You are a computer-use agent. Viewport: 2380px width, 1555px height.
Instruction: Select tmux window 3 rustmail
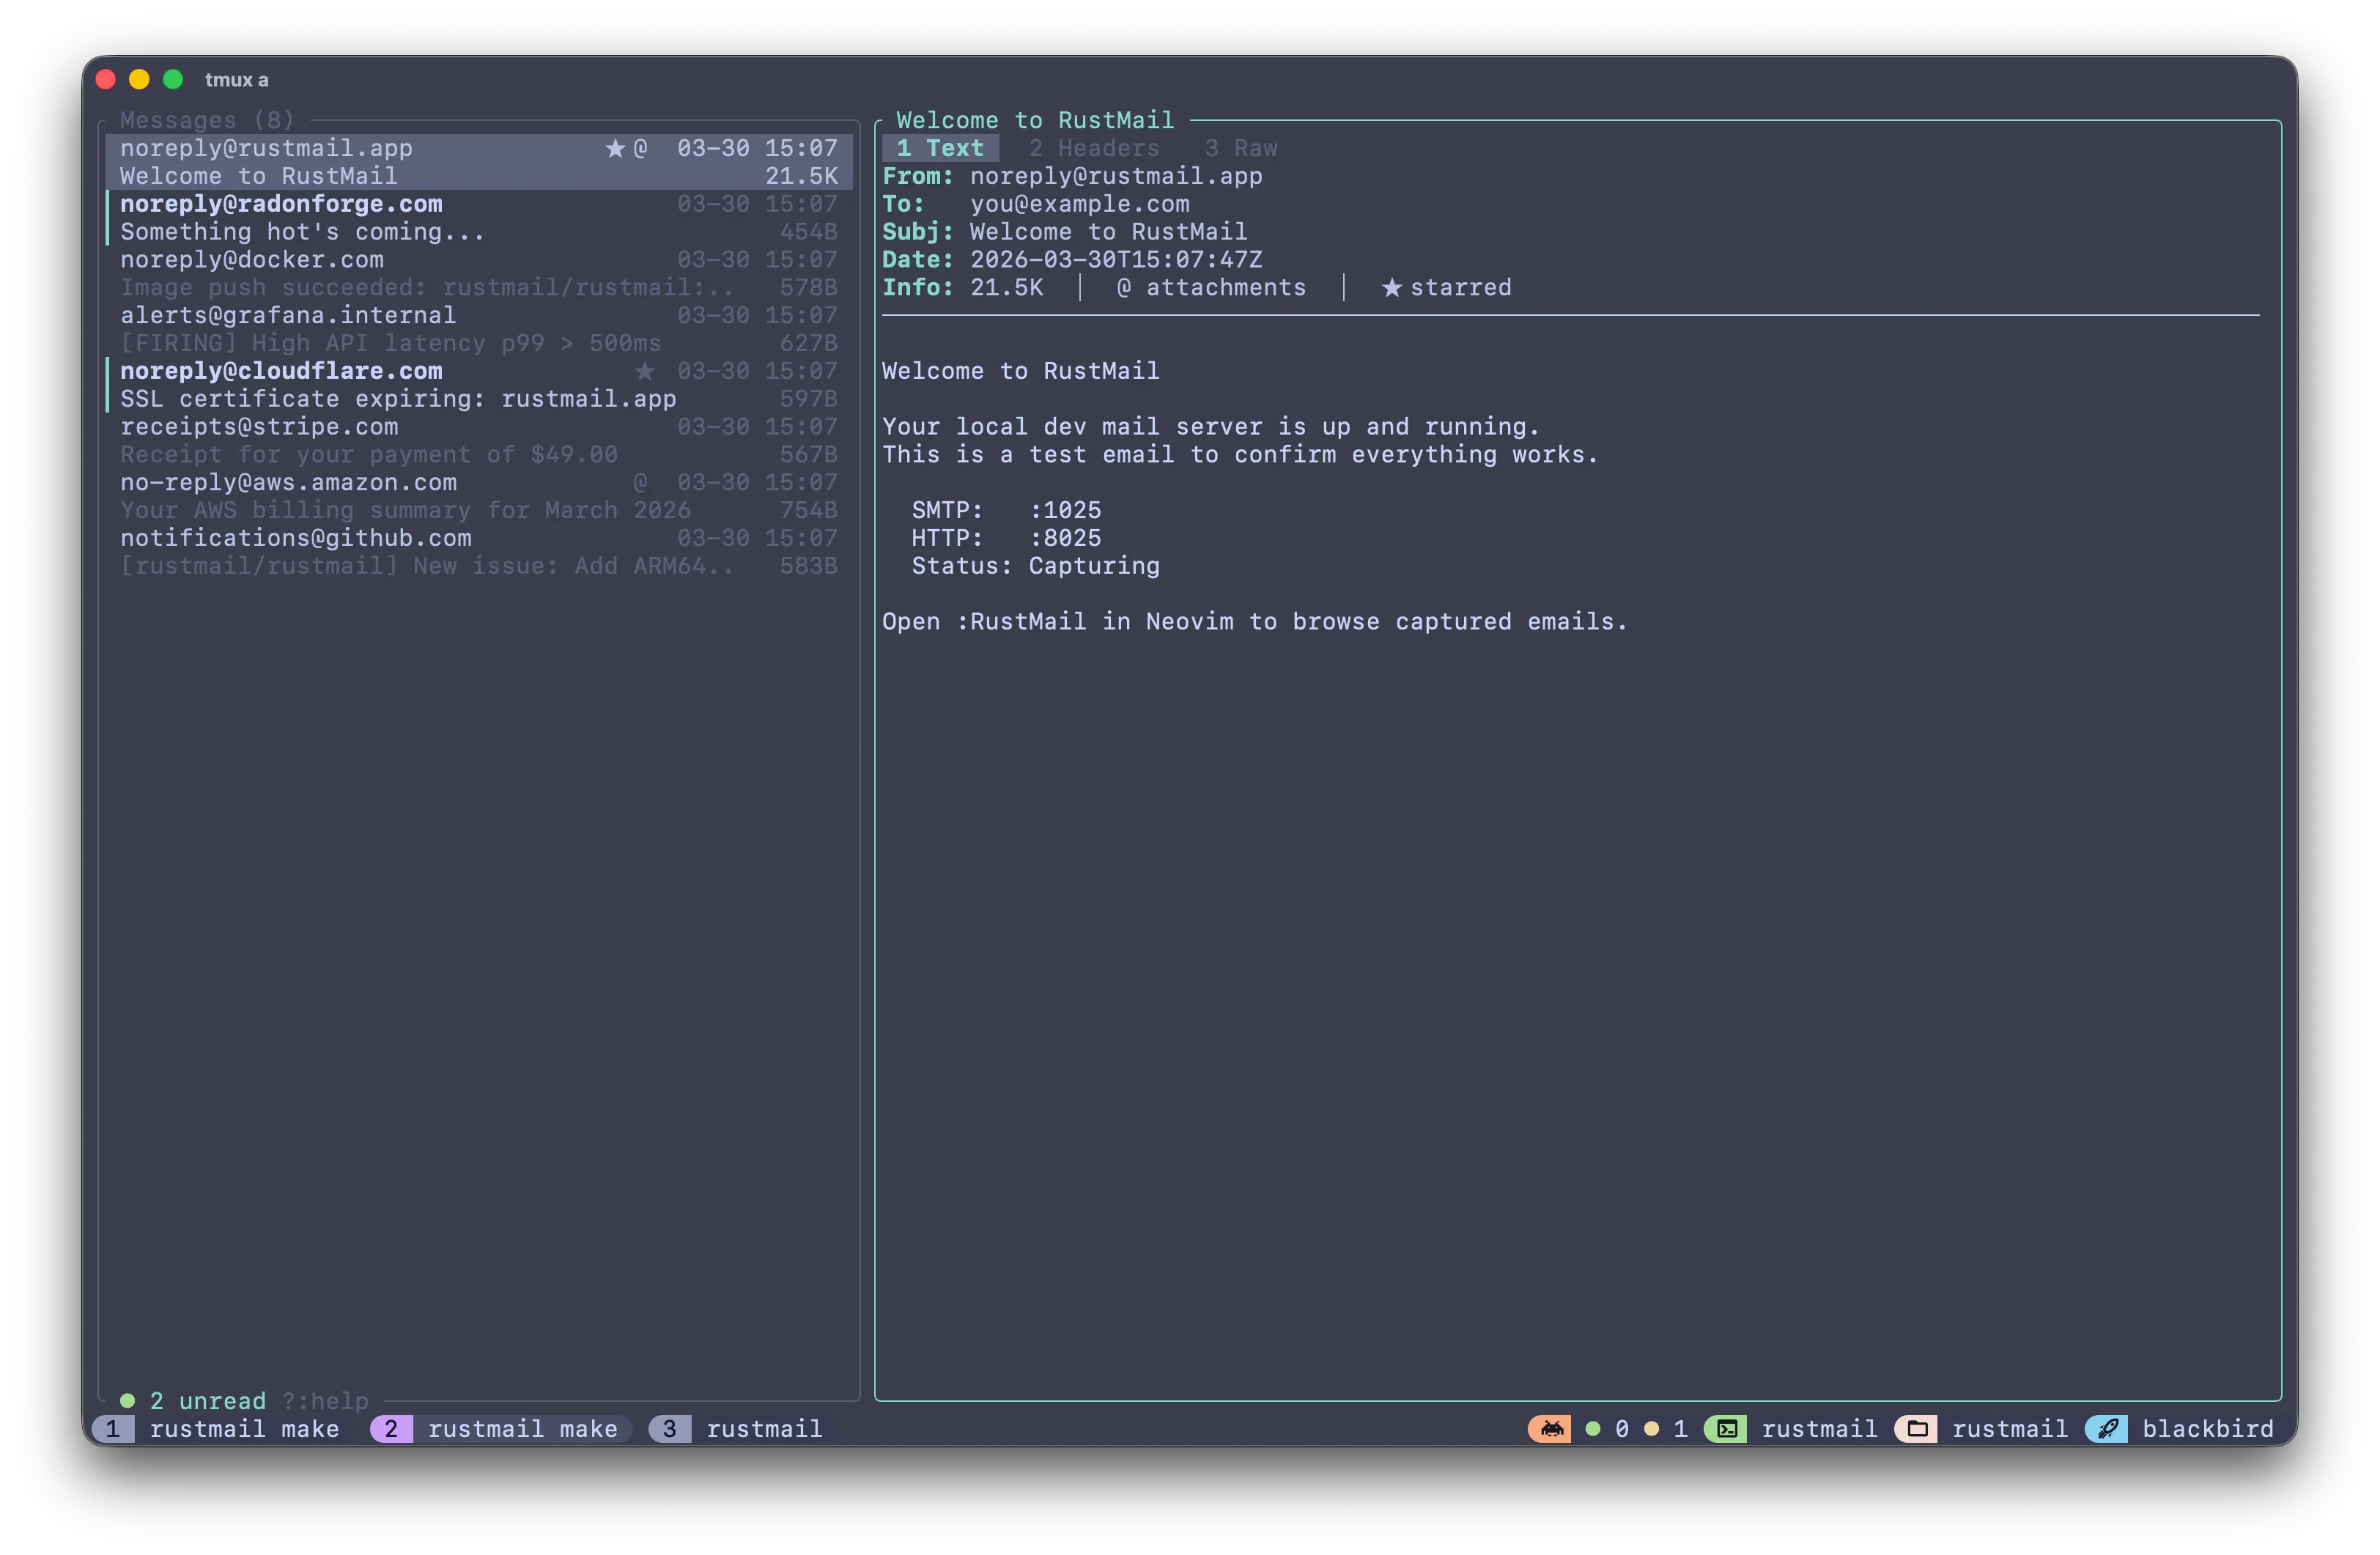click(x=736, y=1428)
